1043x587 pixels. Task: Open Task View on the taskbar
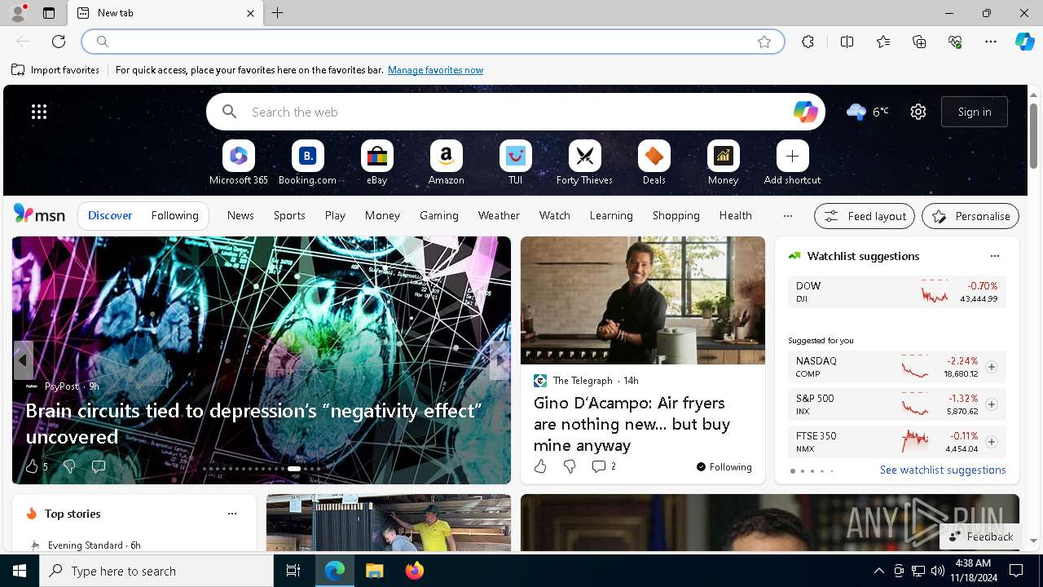coord(293,571)
